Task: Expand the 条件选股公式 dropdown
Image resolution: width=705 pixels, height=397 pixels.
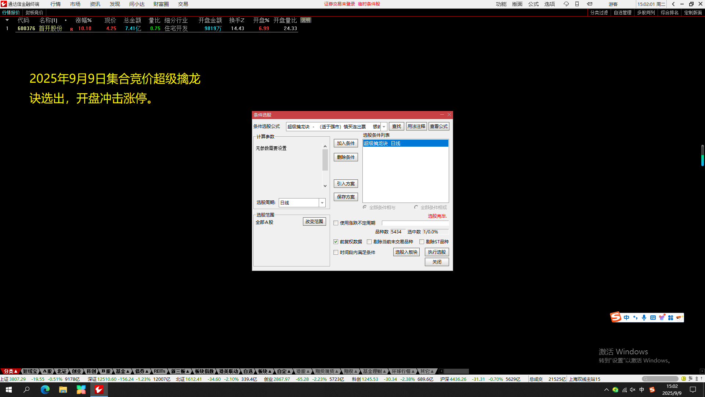Action: coord(384,126)
